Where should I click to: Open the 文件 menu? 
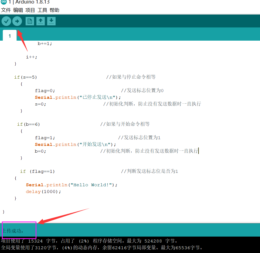coord(6,10)
